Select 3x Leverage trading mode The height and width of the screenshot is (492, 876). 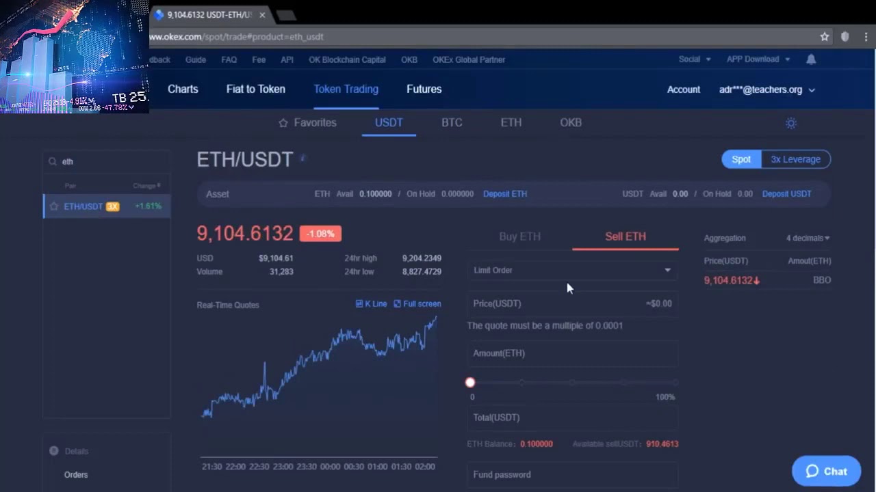pyautogui.click(x=795, y=159)
